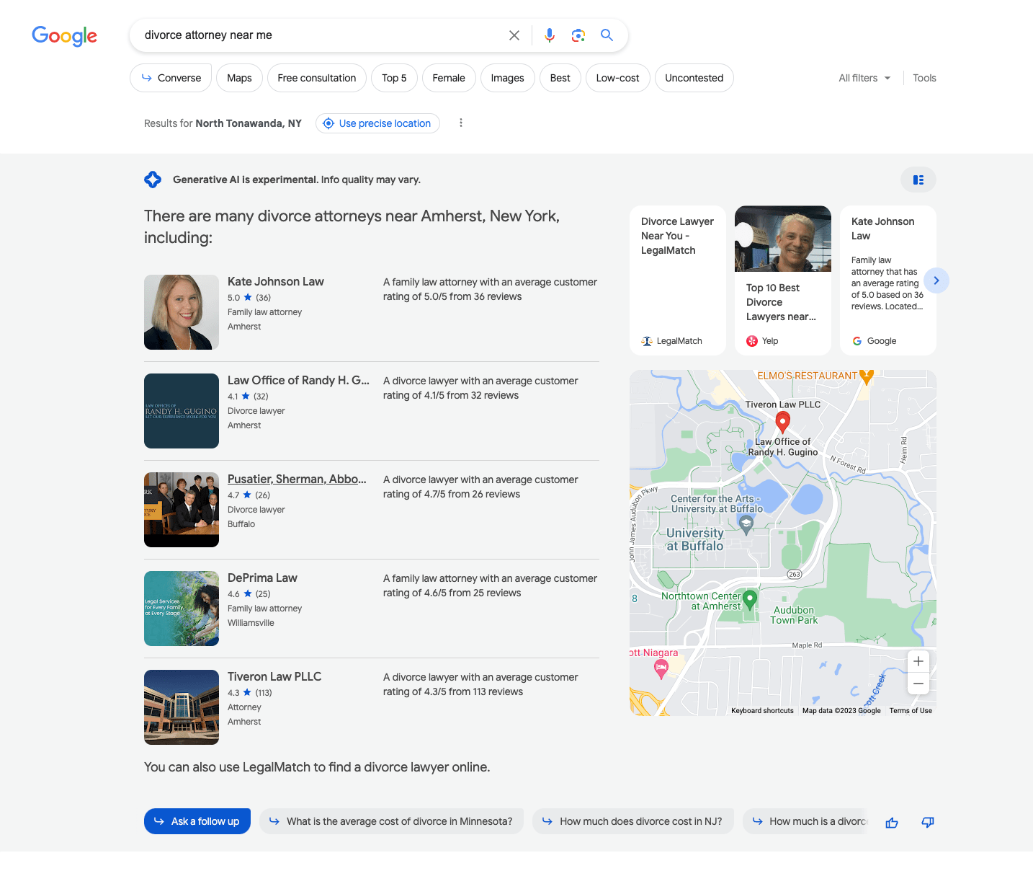Open the All filters dropdown
1033x871 pixels.
[x=864, y=78]
